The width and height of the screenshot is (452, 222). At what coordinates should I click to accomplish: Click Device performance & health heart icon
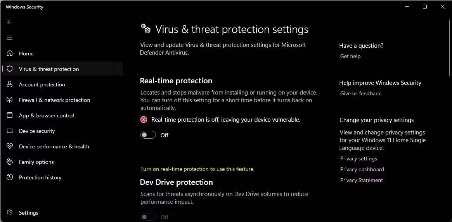(x=10, y=146)
